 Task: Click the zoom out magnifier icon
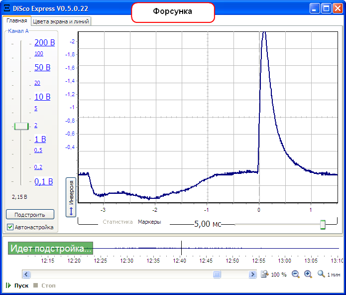[x=296, y=274]
